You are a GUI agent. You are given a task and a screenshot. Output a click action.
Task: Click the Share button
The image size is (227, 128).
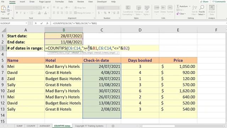pyautogui.click(x=204, y=2)
